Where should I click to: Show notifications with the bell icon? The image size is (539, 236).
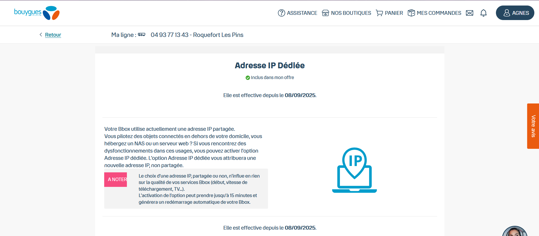click(x=483, y=13)
